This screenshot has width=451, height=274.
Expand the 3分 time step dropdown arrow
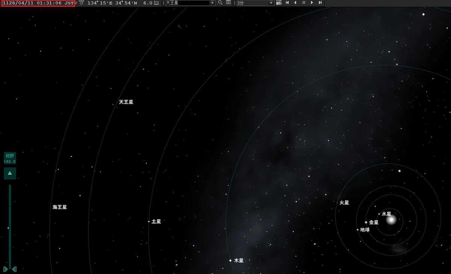[271, 3]
